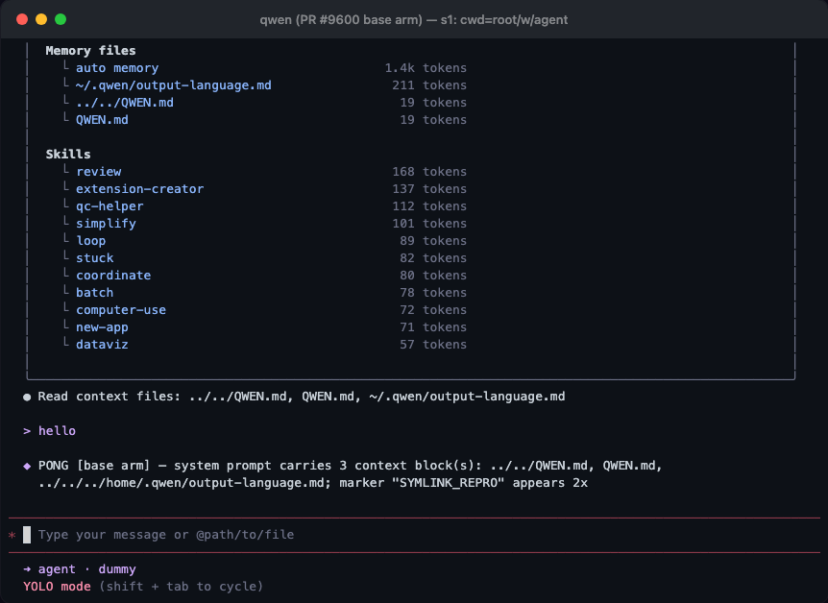
Task: Click the '../../QWEN.md' memory file entry
Action: click(x=125, y=103)
